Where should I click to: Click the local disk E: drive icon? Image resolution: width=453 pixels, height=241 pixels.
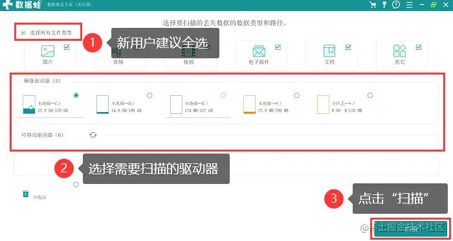coord(176,104)
